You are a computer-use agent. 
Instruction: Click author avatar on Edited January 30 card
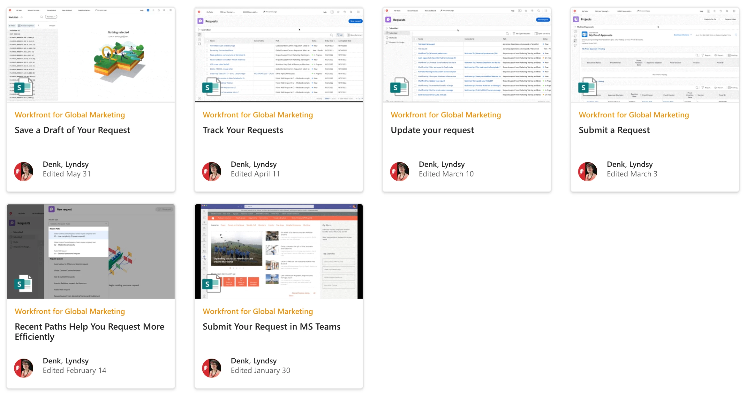[x=212, y=368]
